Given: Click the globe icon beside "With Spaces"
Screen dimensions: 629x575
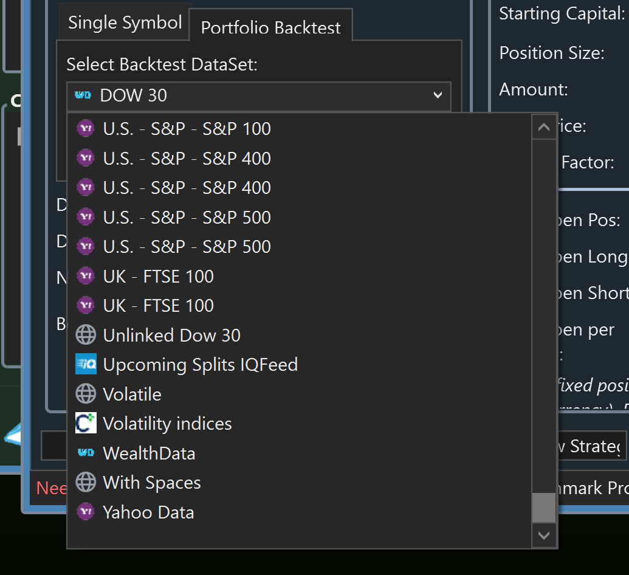Looking at the screenshot, I should click(86, 482).
